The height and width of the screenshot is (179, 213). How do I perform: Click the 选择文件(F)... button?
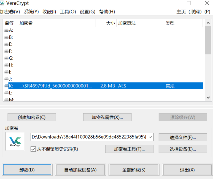pos(183,137)
